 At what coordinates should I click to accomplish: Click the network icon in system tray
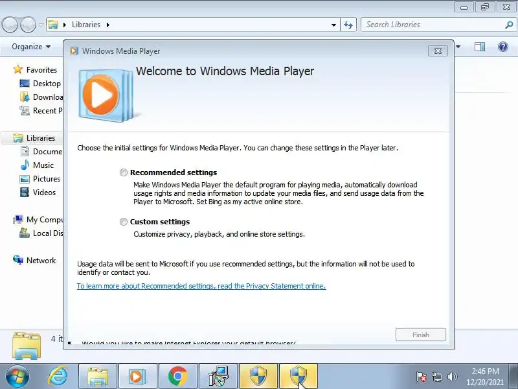[x=436, y=377]
